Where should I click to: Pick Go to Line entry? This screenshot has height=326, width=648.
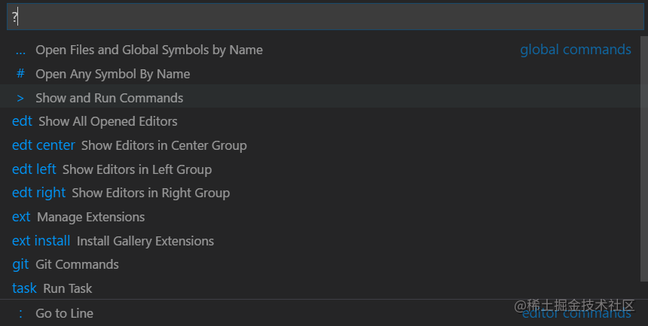click(64, 313)
